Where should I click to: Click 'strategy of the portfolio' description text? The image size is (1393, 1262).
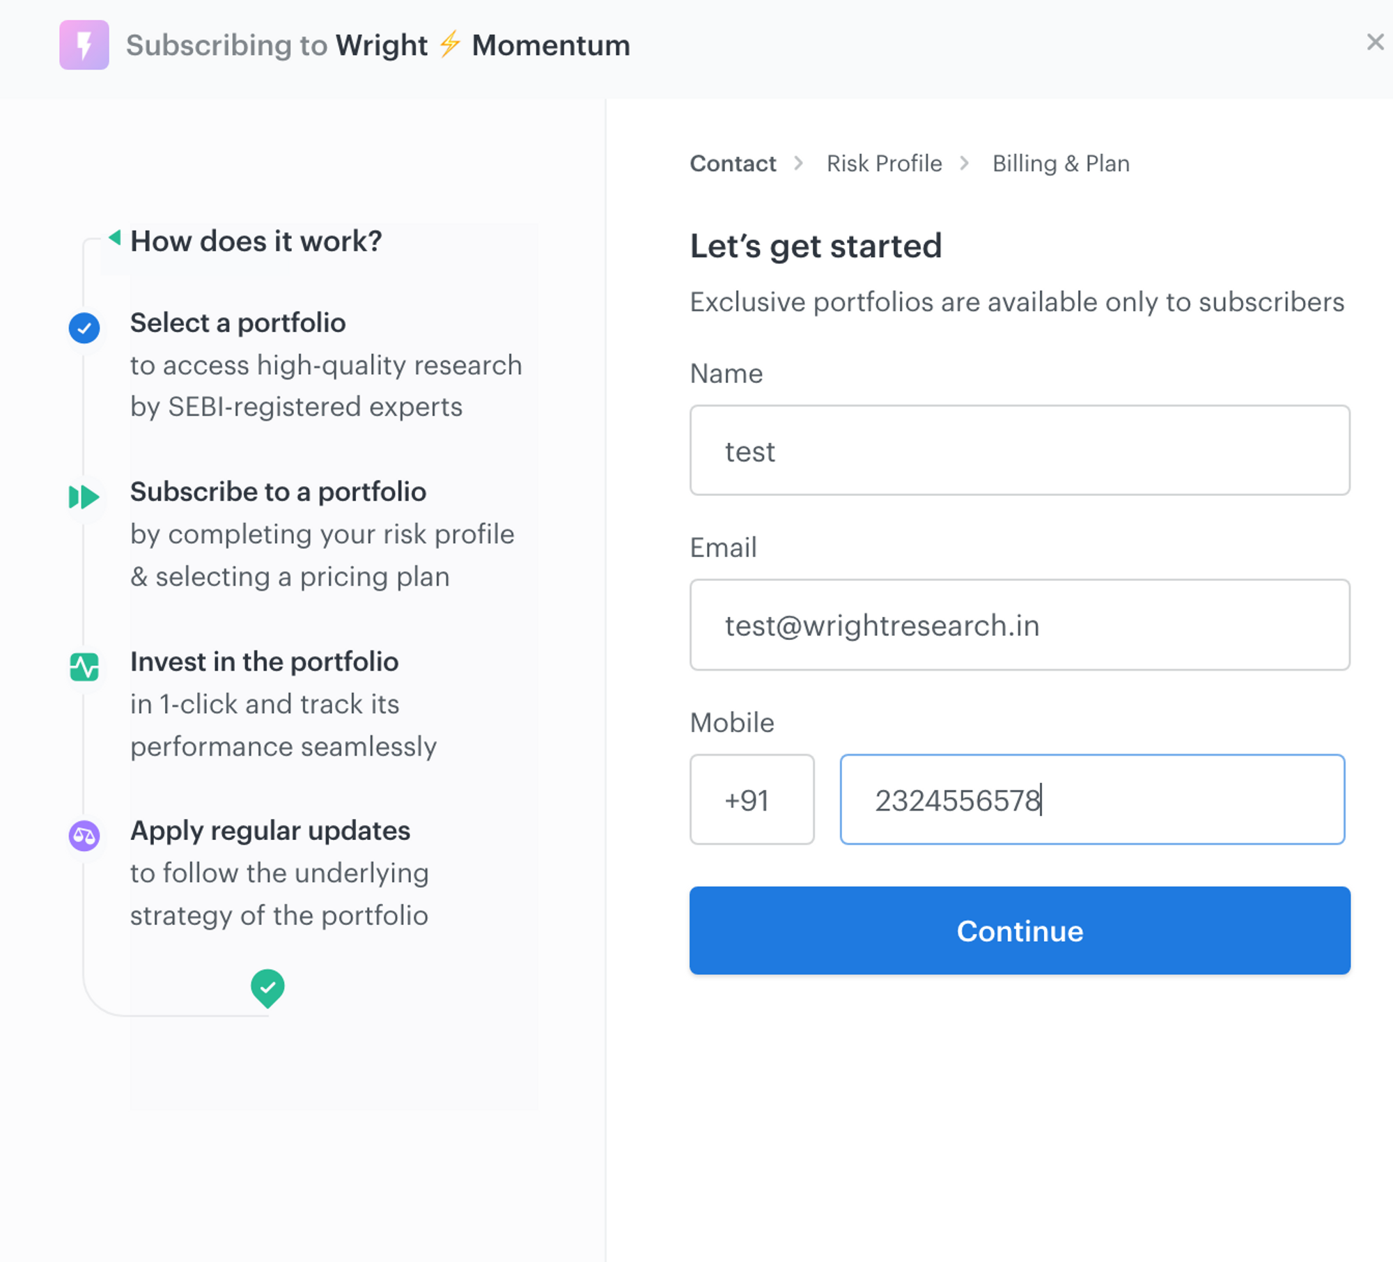point(279,916)
